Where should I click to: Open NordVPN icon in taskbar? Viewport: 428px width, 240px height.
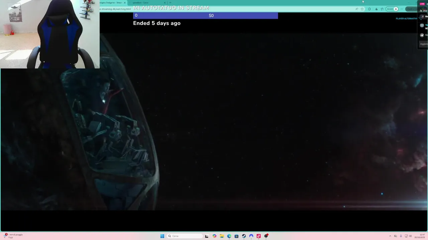point(251,236)
